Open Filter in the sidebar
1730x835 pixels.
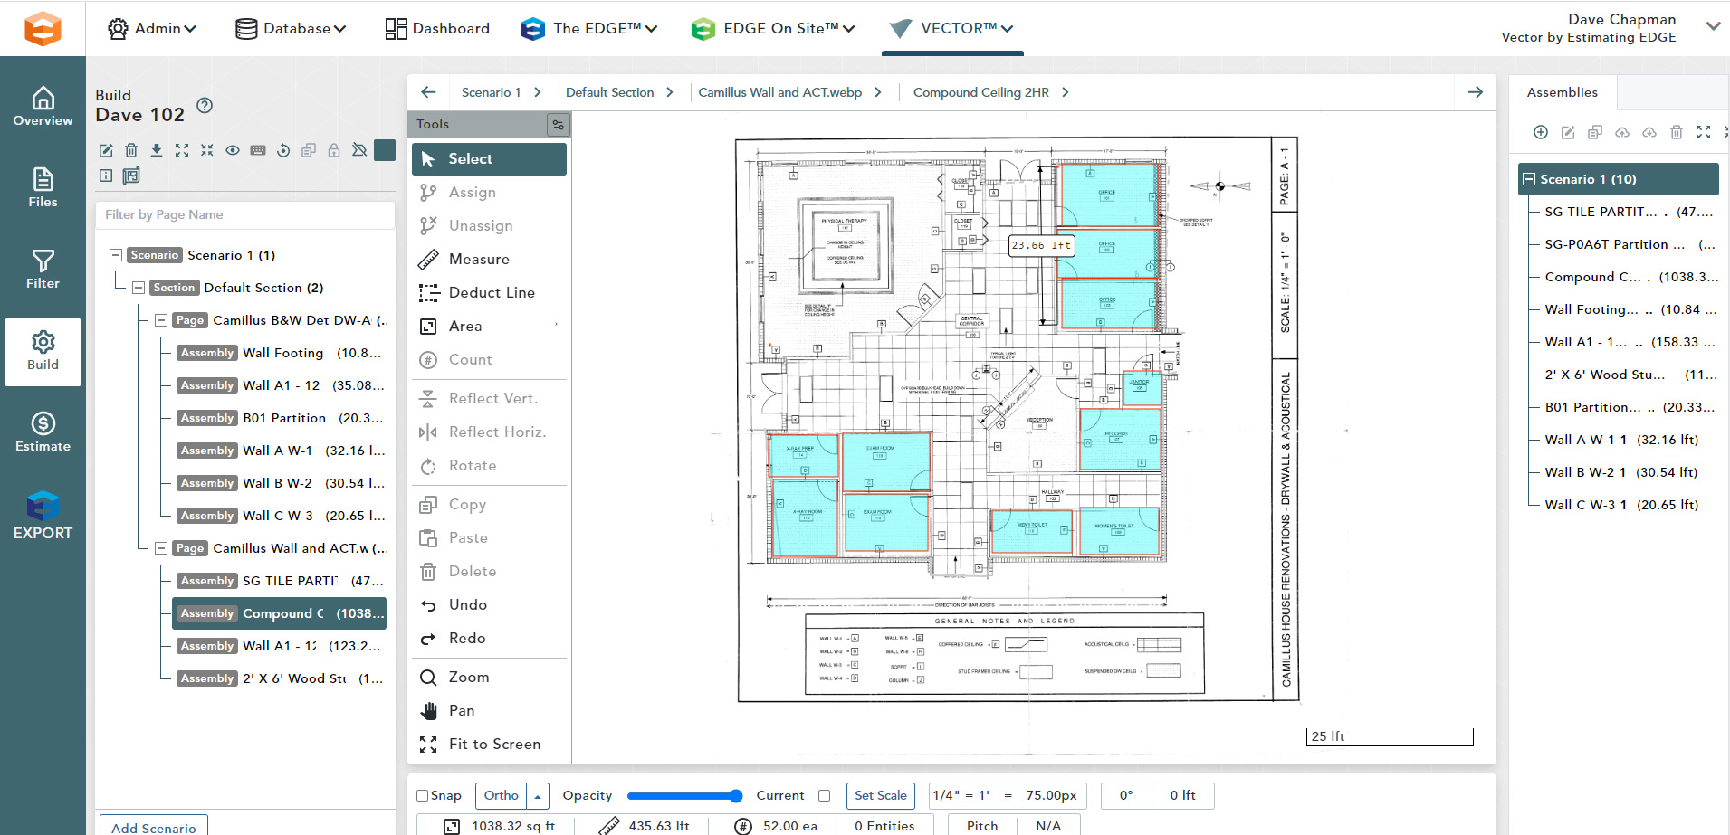(43, 270)
